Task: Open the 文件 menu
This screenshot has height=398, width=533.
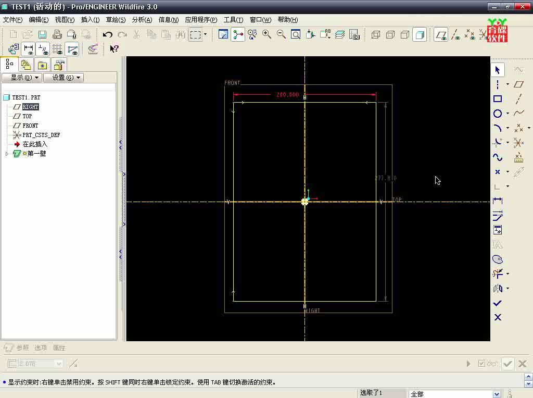Action: coord(12,20)
